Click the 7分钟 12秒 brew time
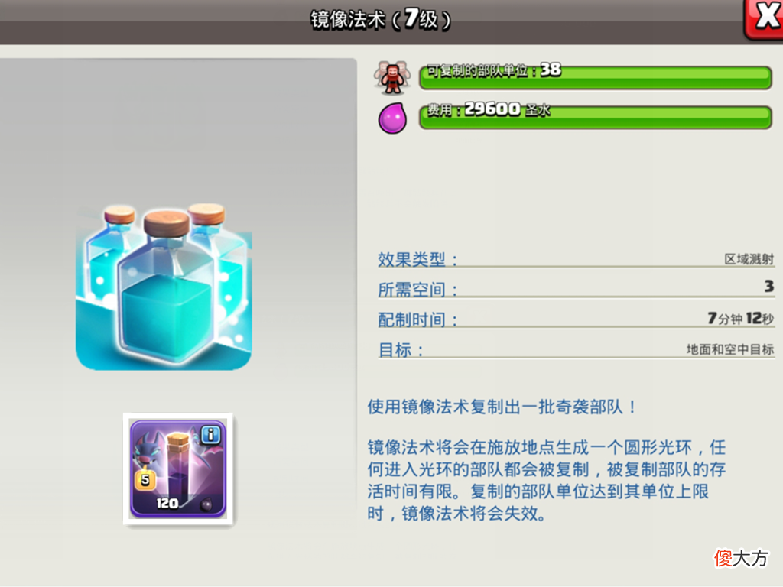Viewport: 783px width, 587px height. [x=741, y=318]
